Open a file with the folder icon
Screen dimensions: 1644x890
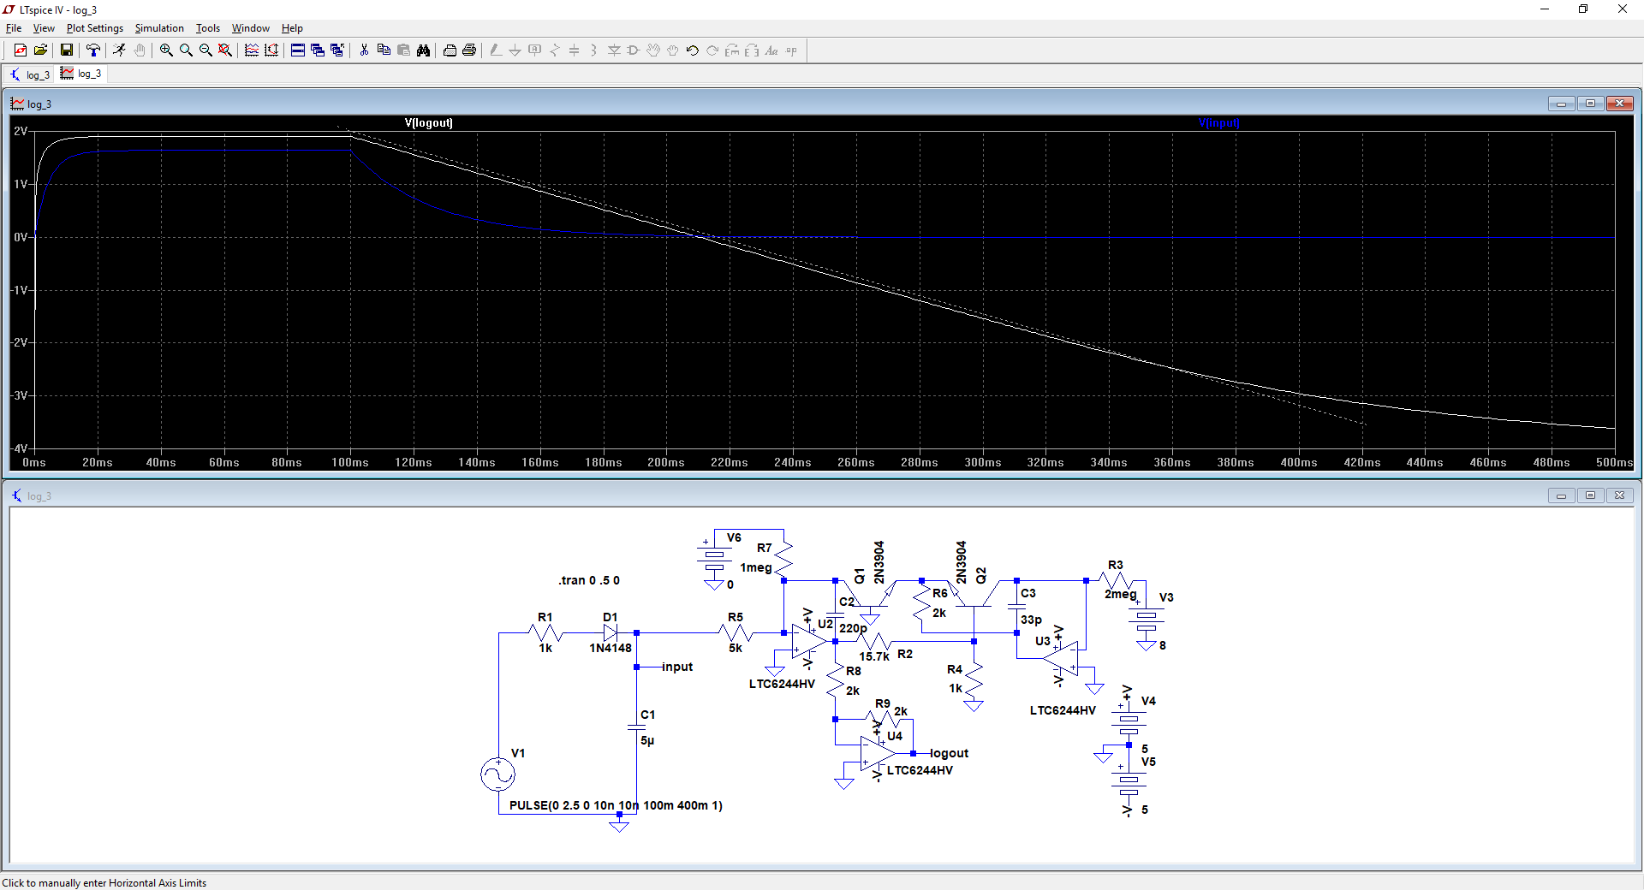[x=40, y=50]
